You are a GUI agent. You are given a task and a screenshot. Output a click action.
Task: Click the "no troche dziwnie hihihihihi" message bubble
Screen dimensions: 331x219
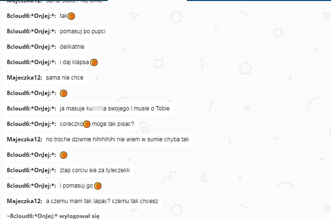98,139
